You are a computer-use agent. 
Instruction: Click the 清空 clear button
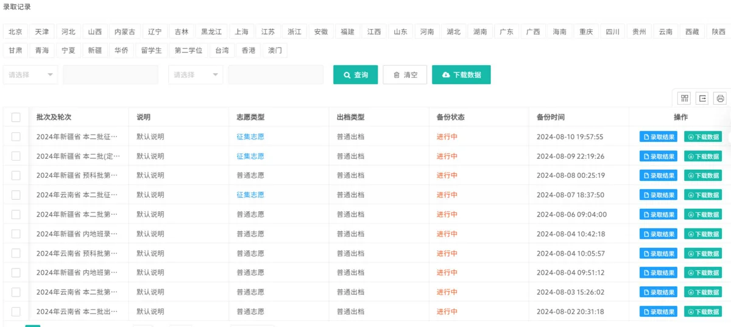(x=405, y=75)
